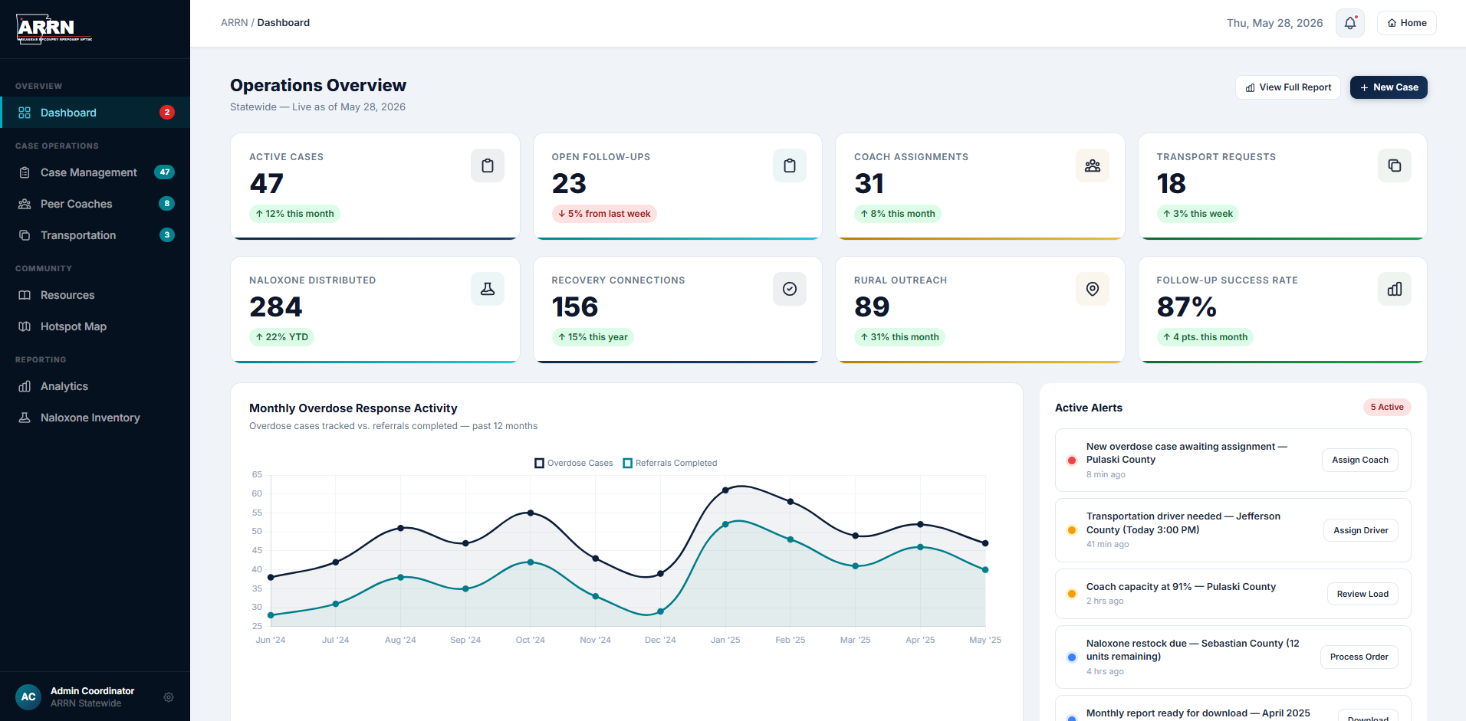The height and width of the screenshot is (721, 1466).
Task: Click the 'Monthly Overdose Response Activity' heading
Action: [x=353, y=408]
